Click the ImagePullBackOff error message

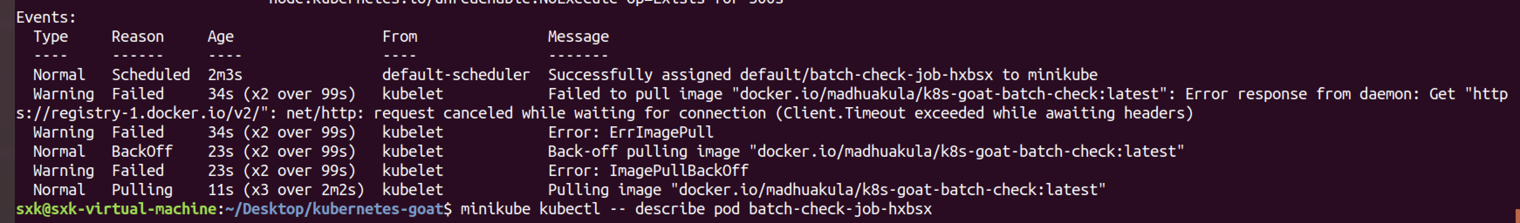pyautogui.click(x=648, y=171)
